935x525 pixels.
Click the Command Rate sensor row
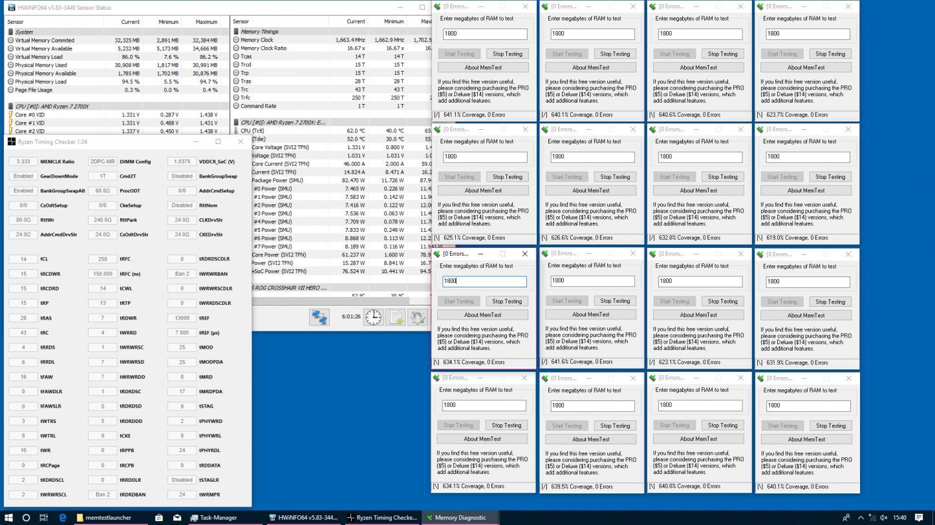click(332, 106)
